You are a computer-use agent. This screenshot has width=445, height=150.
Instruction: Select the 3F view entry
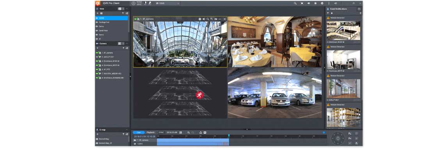tap(112, 39)
